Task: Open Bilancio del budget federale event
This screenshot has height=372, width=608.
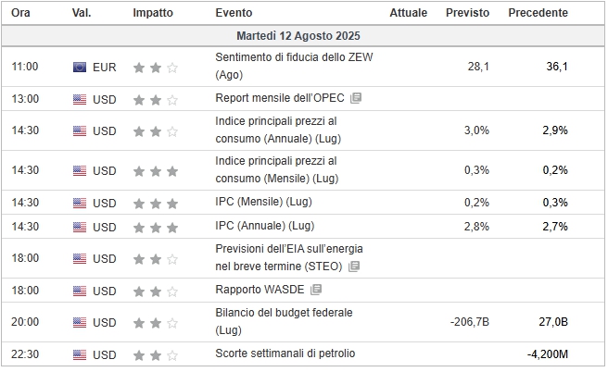Action: pos(284,321)
